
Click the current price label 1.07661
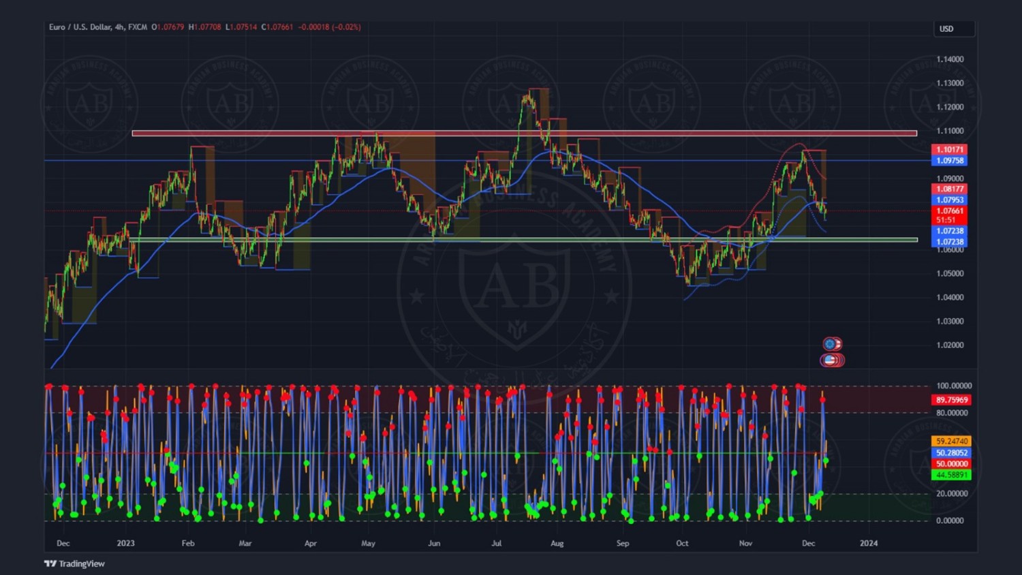point(950,211)
